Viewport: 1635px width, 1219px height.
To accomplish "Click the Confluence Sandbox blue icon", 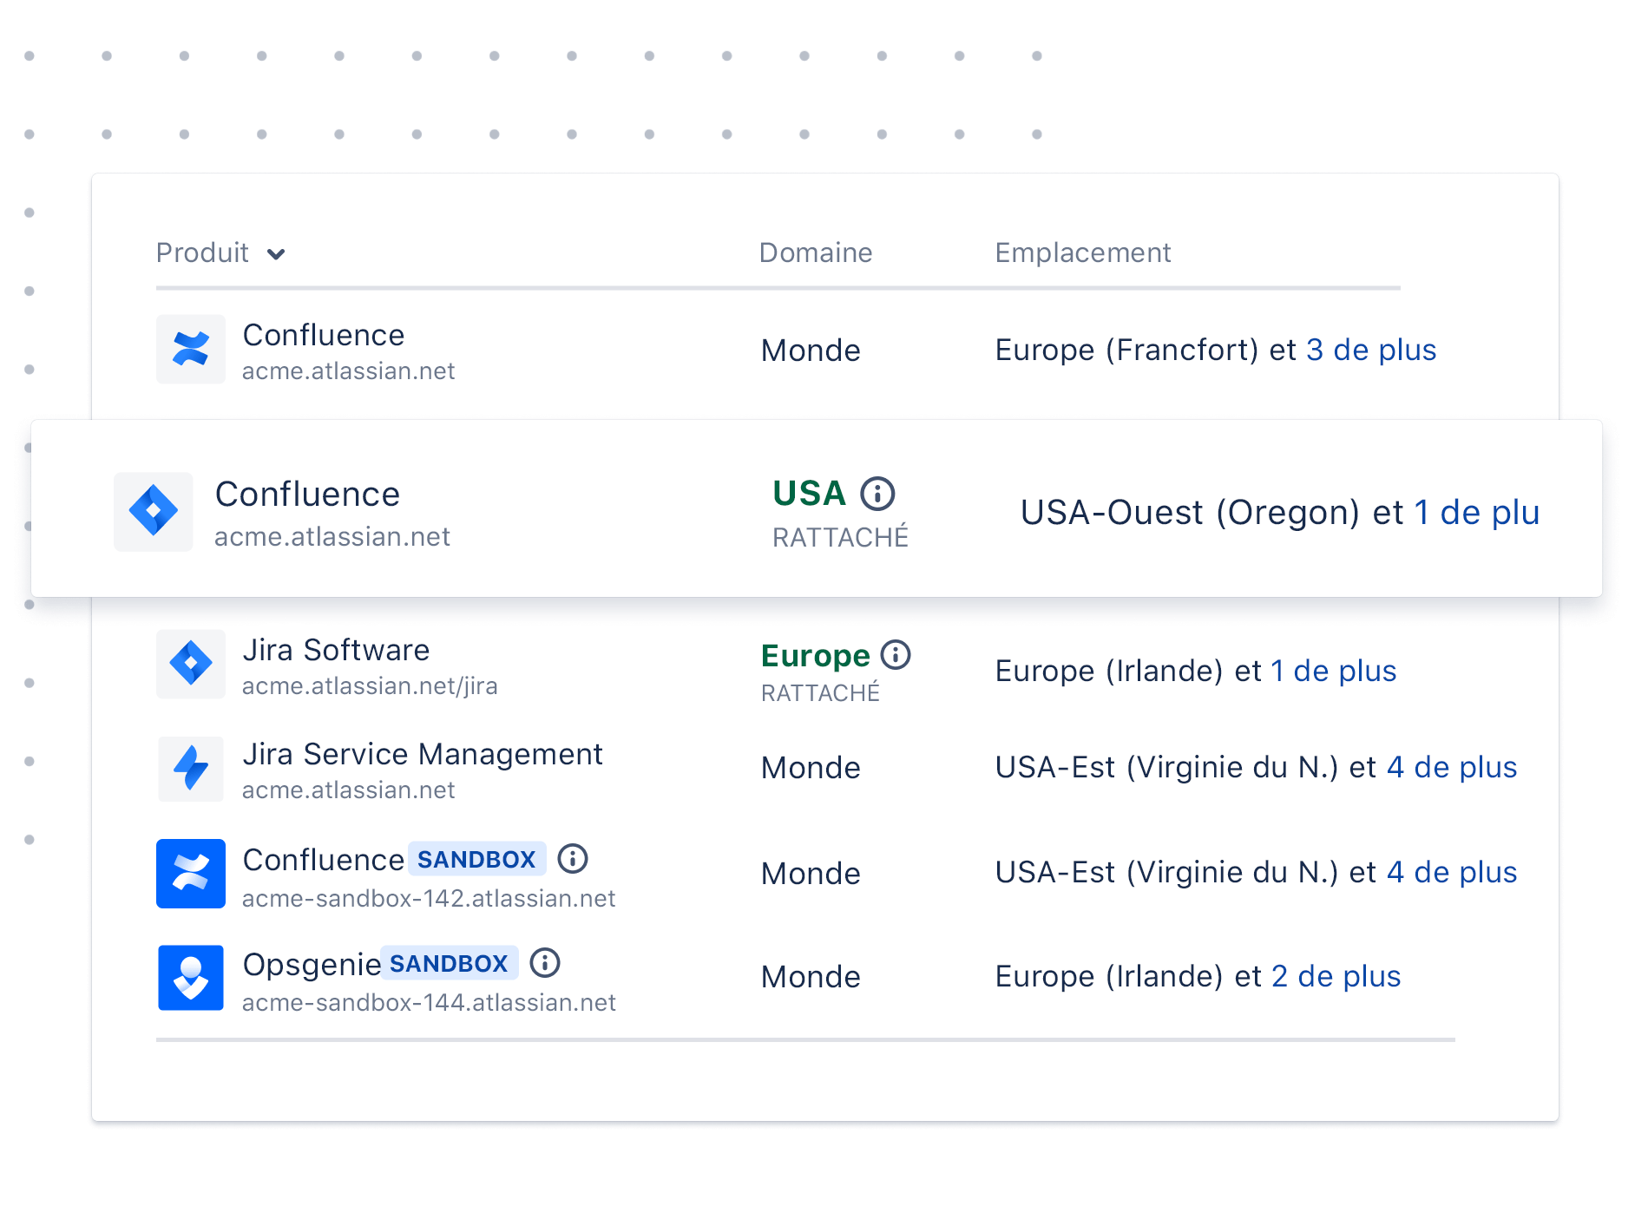I will point(191,874).
